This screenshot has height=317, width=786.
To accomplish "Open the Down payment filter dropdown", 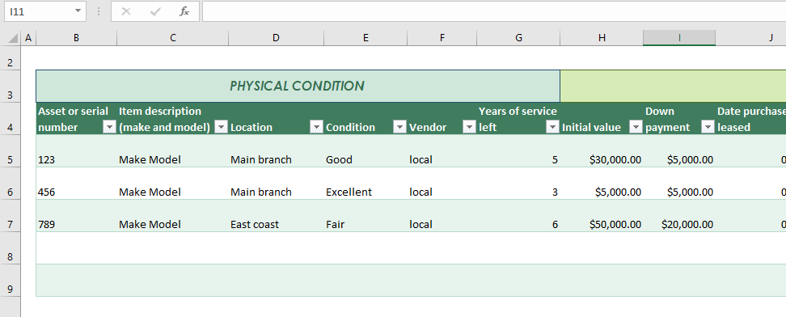I will coord(708,128).
